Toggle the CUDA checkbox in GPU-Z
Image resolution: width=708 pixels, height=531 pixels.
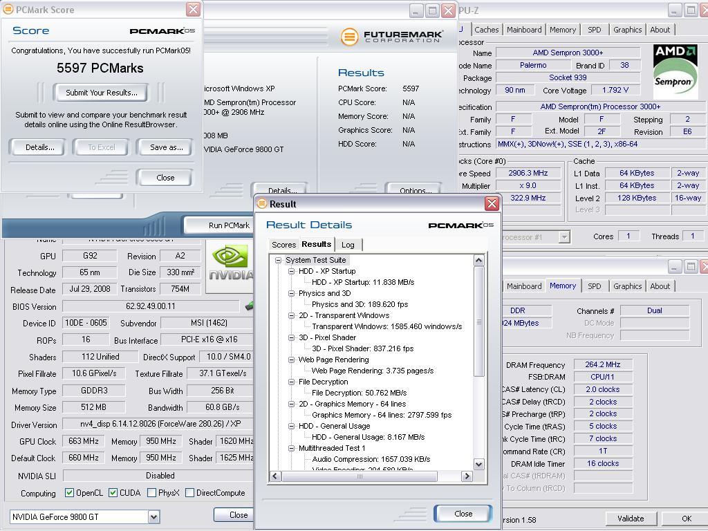click(x=113, y=492)
